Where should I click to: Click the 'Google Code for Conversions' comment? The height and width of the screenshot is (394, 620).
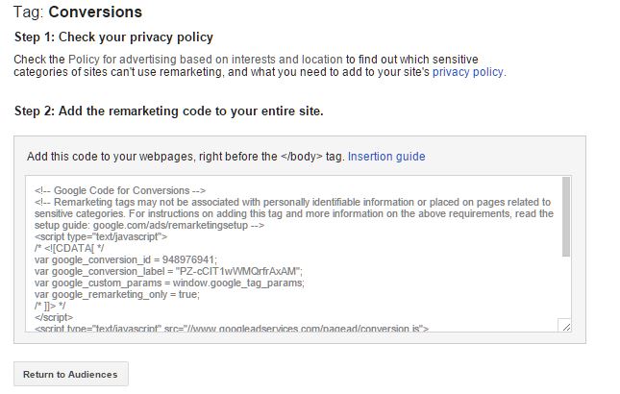coord(120,190)
